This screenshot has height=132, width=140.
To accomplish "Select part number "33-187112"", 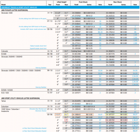I will coord(76,46).
